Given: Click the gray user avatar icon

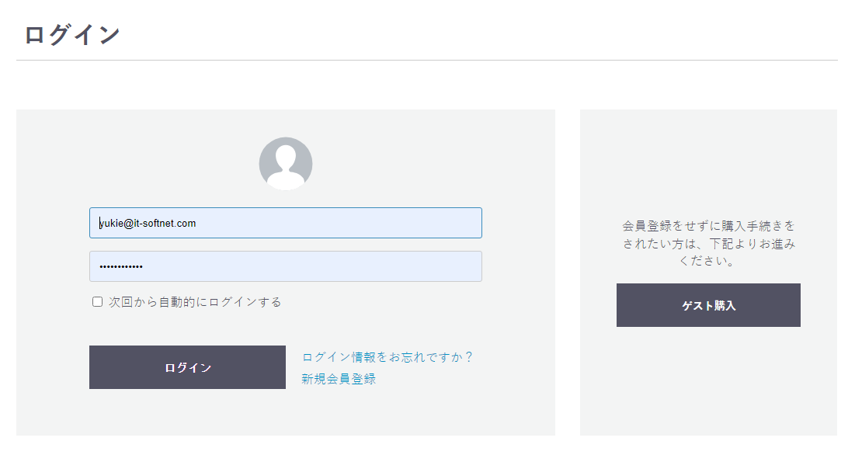Looking at the screenshot, I should (286, 164).
